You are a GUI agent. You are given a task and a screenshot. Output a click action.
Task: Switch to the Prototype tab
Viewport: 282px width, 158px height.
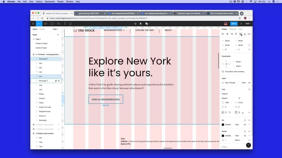pyautogui.click(x=232, y=29)
